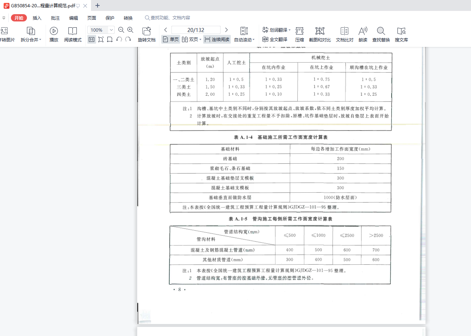Click 全文翻译 full text translation
The image size is (471, 336).
tap(275, 39)
